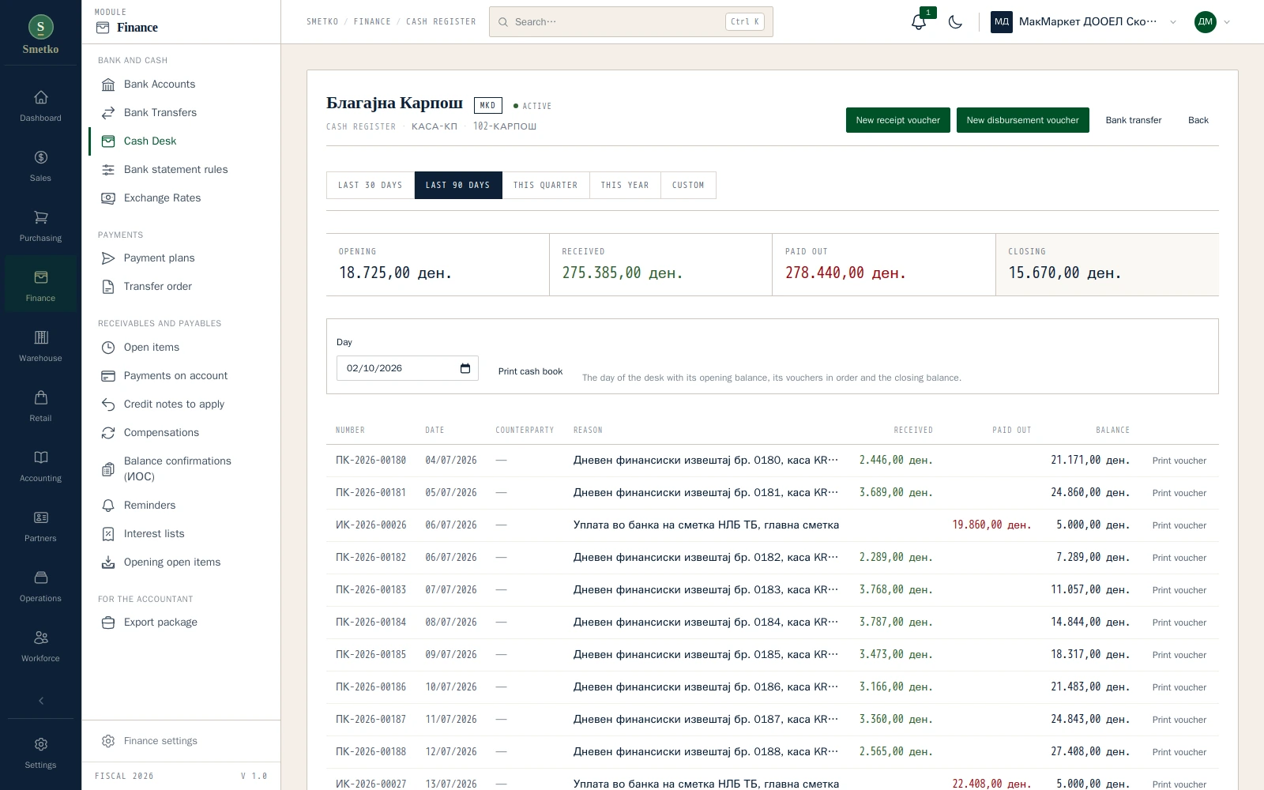
Task: Choose the Custom period tab
Action: (x=688, y=185)
